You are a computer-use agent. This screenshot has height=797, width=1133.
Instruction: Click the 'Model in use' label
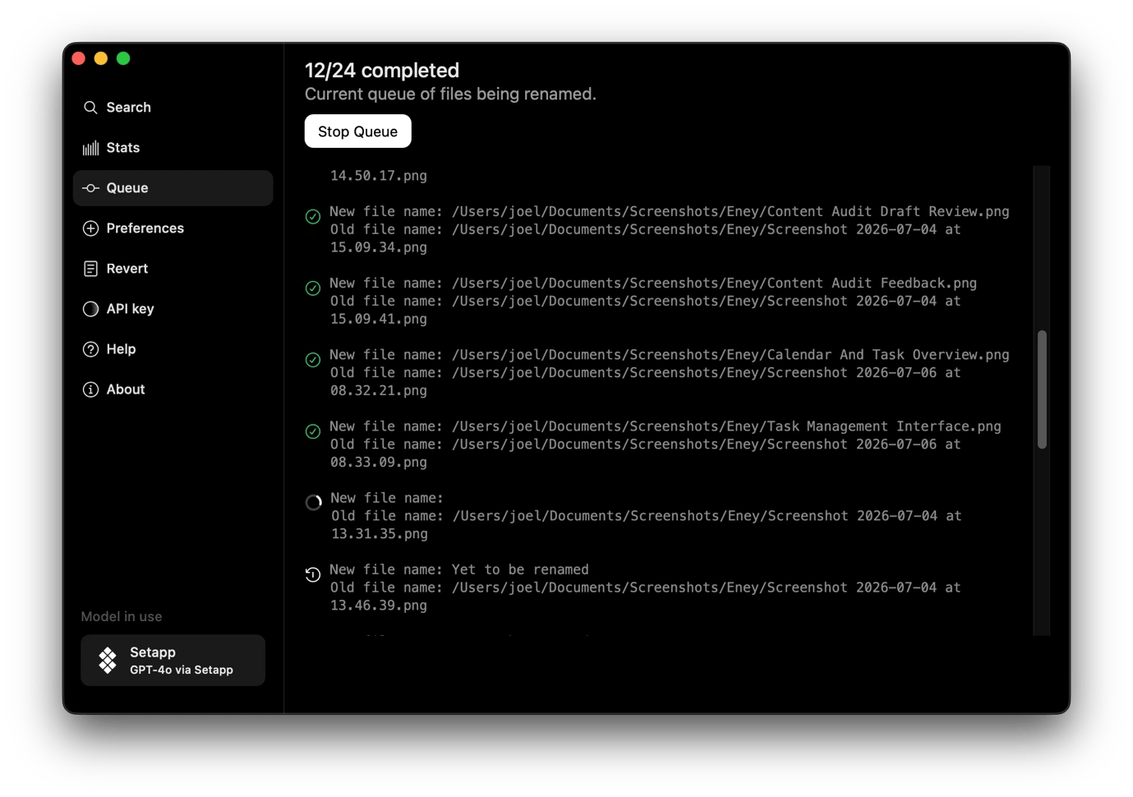click(x=122, y=616)
